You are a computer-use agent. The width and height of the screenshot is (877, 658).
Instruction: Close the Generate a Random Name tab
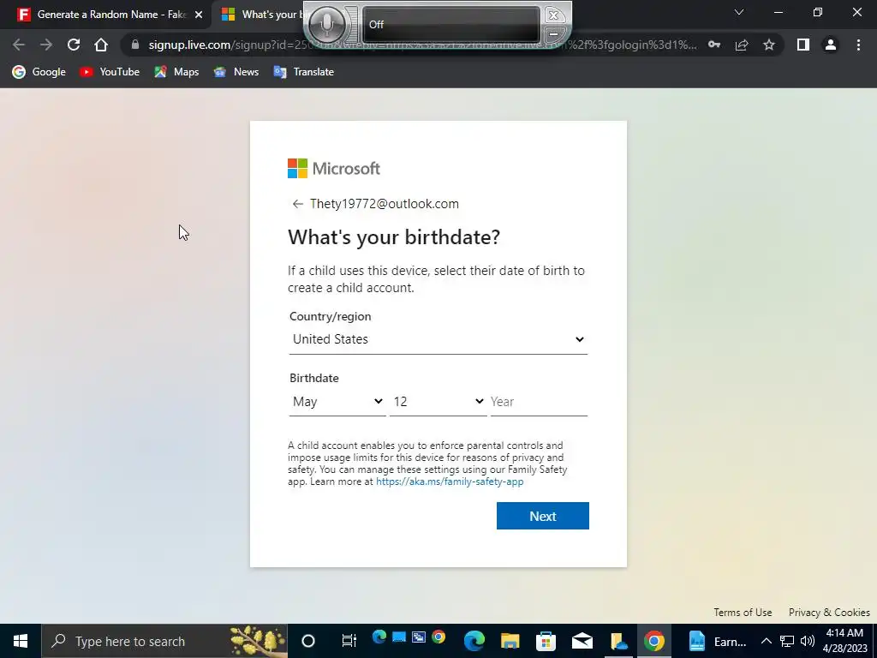pyautogui.click(x=199, y=15)
